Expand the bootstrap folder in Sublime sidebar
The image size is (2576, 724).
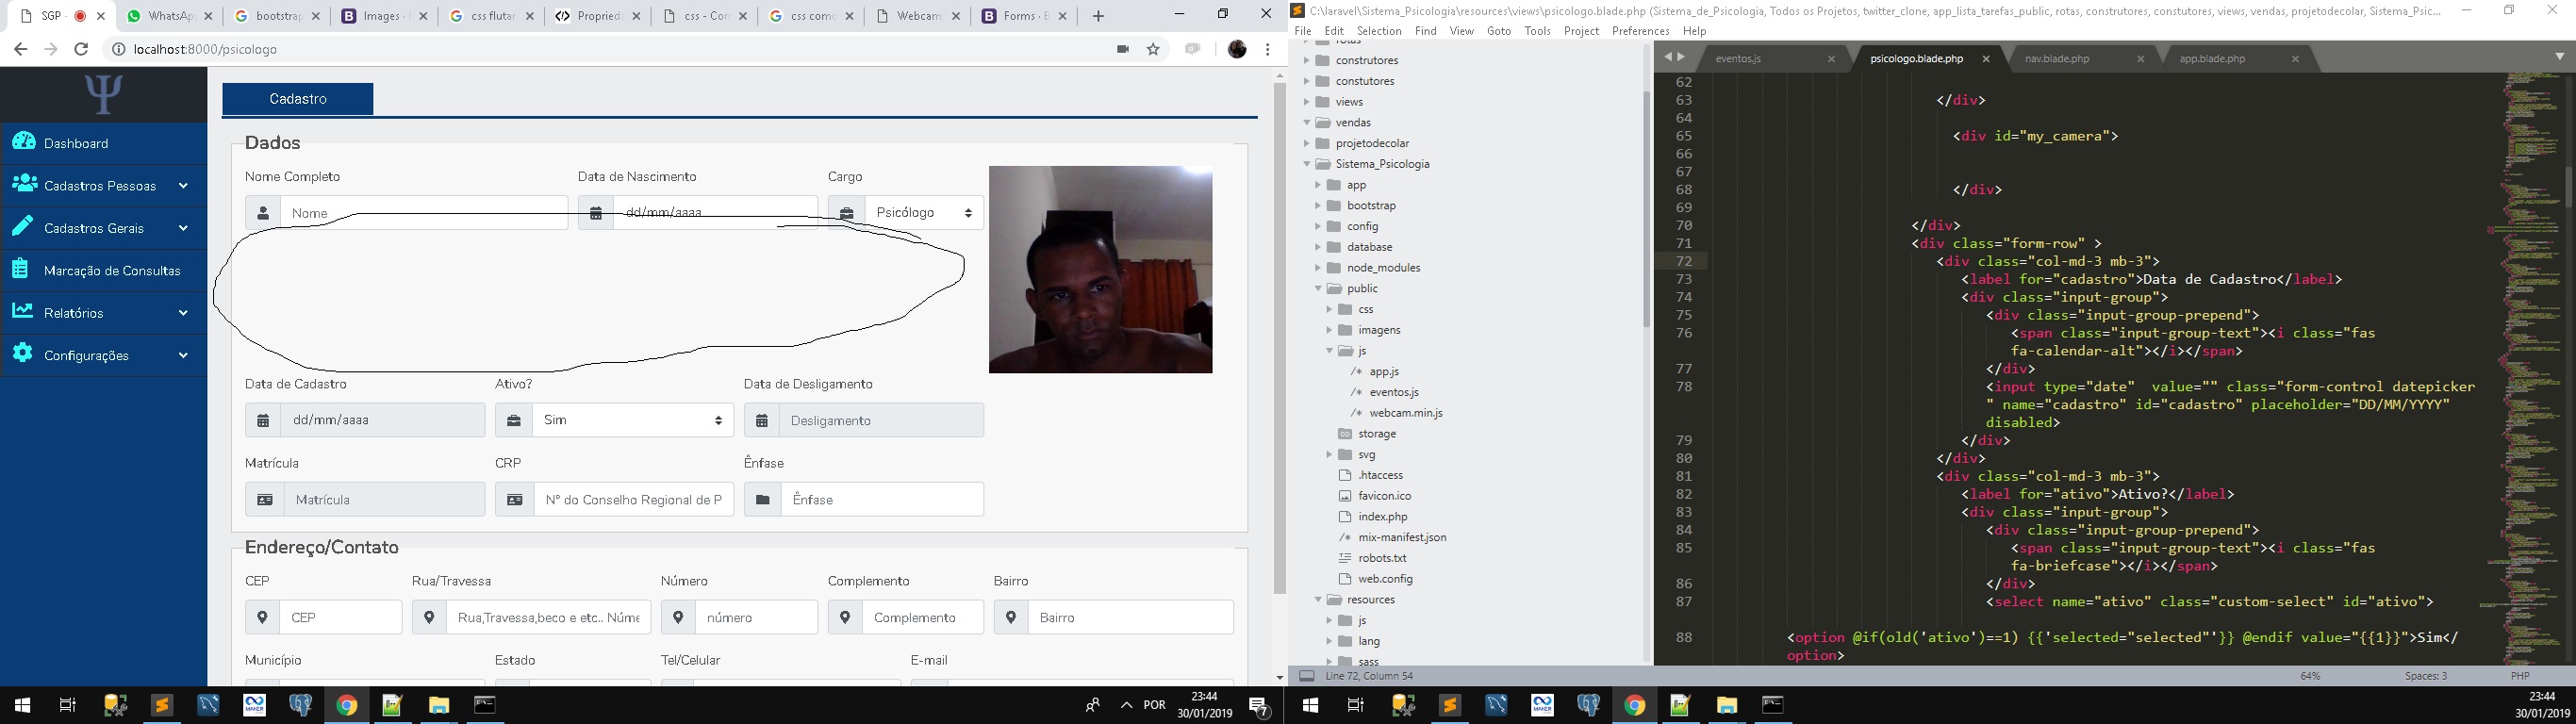tap(1318, 205)
